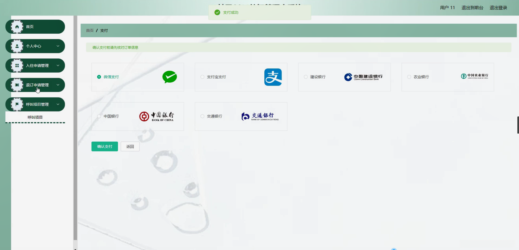Click the home gear icon in sidebar
Image resolution: width=519 pixels, height=250 pixels.
(17, 27)
